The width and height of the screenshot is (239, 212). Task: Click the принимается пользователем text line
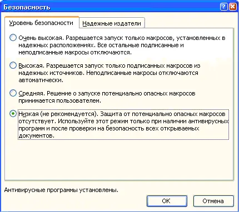pos(59,101)
